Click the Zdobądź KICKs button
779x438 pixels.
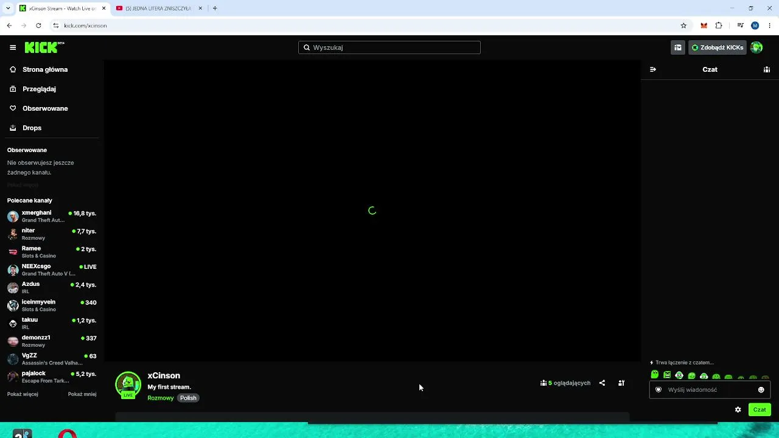pos(717,47)
